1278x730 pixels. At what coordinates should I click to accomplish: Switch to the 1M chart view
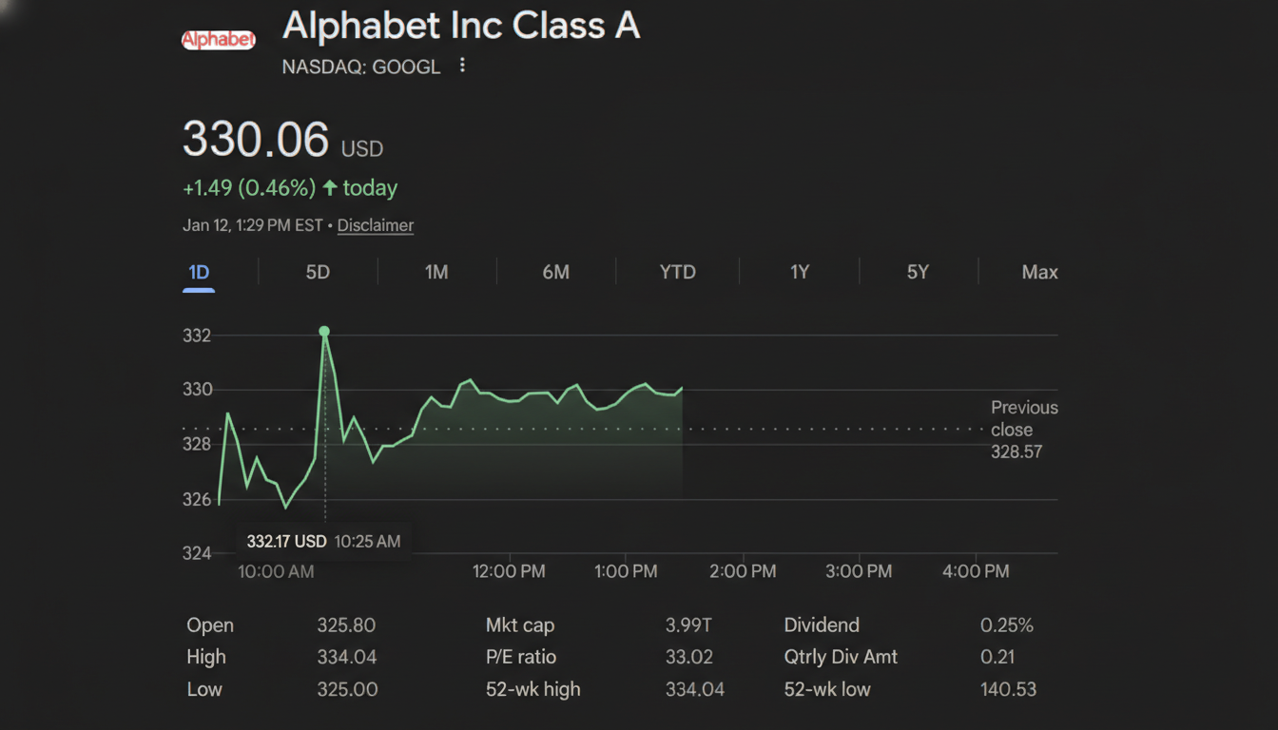pyautogui.click(x=436, y=272)
